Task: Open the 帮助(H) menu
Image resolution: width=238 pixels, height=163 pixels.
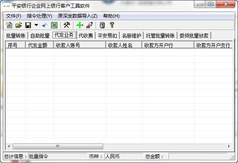Action: point(111,16)
